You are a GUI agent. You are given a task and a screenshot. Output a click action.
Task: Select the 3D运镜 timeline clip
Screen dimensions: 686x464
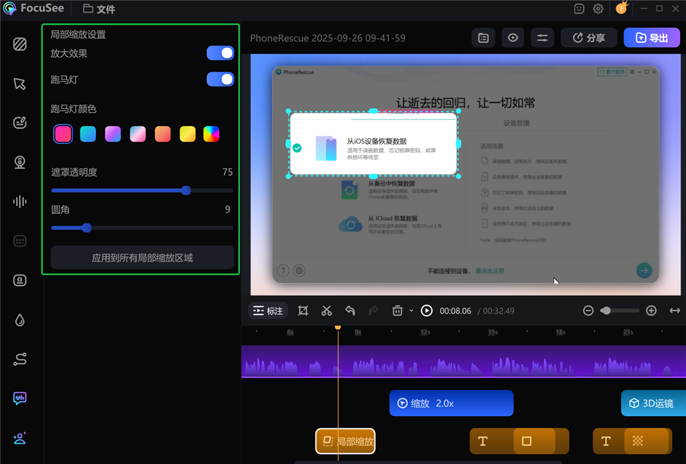coord(654,403)
